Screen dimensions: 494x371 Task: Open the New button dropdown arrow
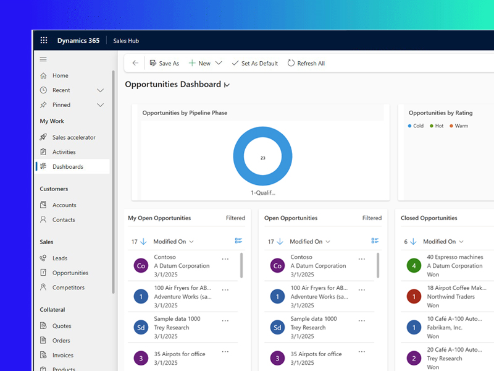(x=219, y=63)
